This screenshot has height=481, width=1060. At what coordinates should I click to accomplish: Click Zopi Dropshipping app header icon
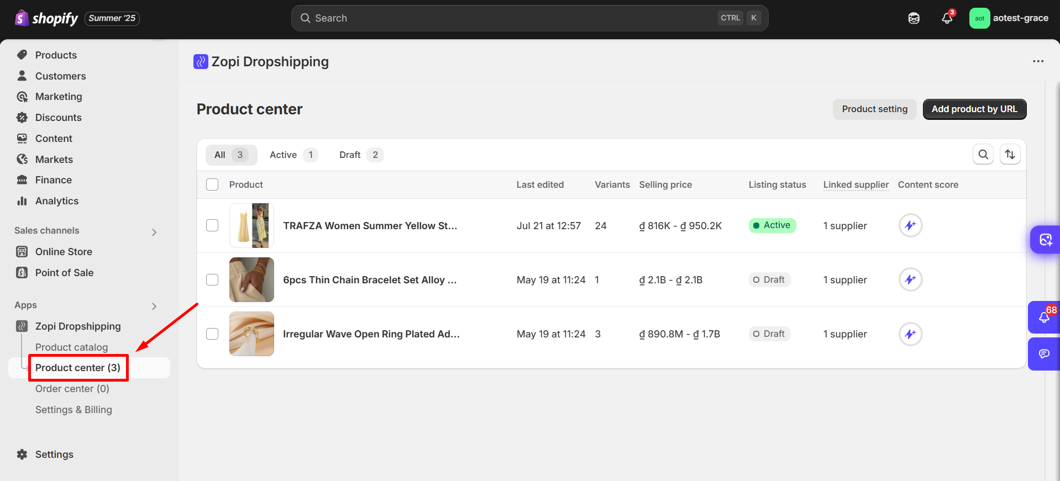pyautogui.click(x=201, y=61)
